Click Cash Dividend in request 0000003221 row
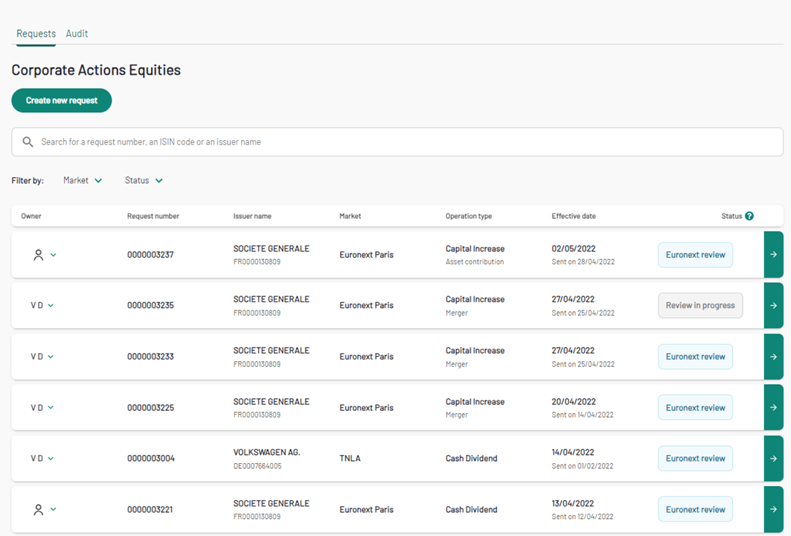The width and height of the screenshot is (791, 536). tap(471, 510)
